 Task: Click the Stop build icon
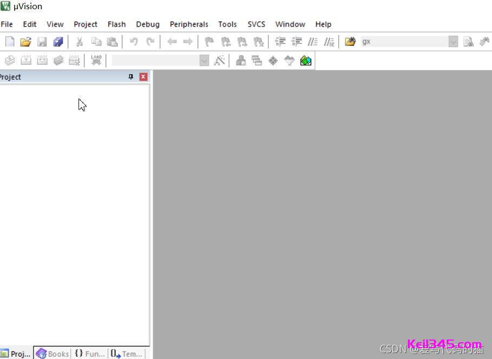coord(74,60)
